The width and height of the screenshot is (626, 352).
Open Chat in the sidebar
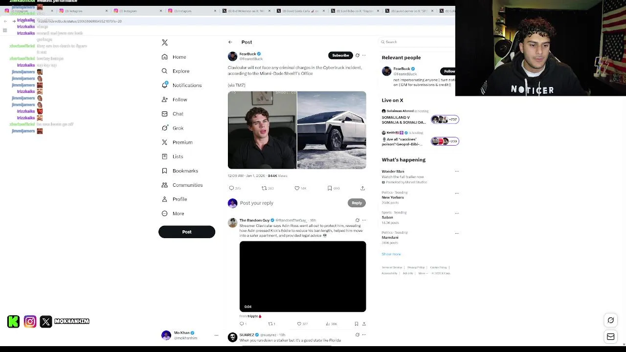coord(173,113)
